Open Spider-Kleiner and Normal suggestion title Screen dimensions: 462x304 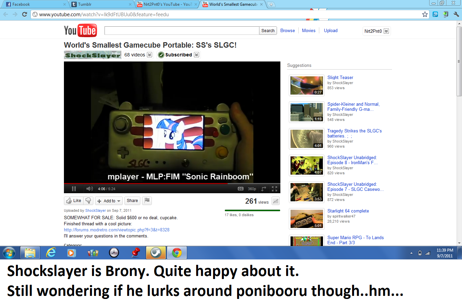(x=353, y=107)
